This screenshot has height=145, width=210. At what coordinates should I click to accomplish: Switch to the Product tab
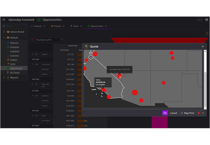56,26
